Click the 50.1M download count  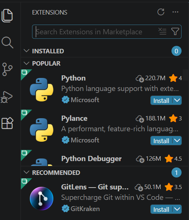pos(152,187)
